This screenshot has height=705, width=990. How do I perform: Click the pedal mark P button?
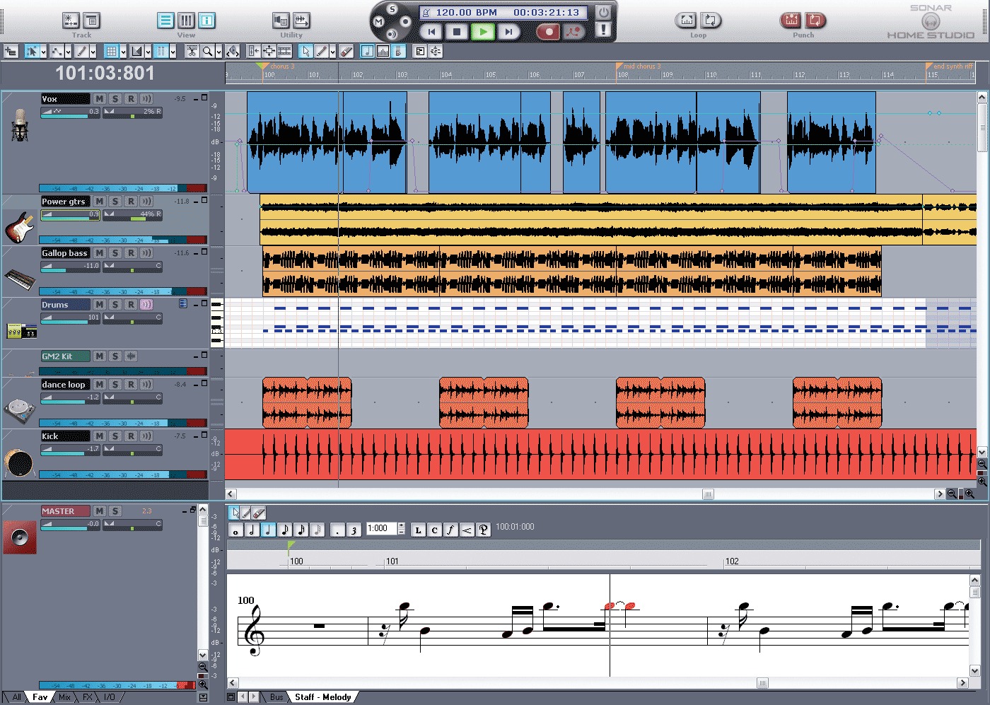(484, 530)
